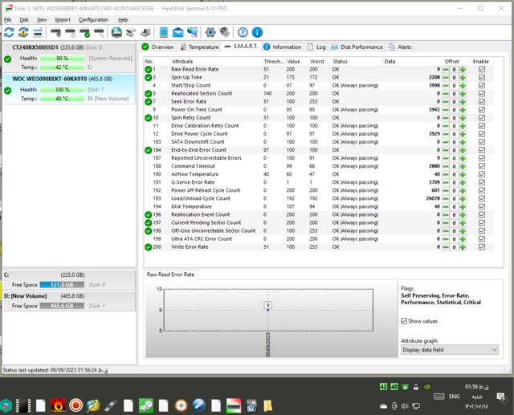Viewport: 514px width, 415px height.
Task: Click the blue Help question mark icon
Action: click(243, 32)
